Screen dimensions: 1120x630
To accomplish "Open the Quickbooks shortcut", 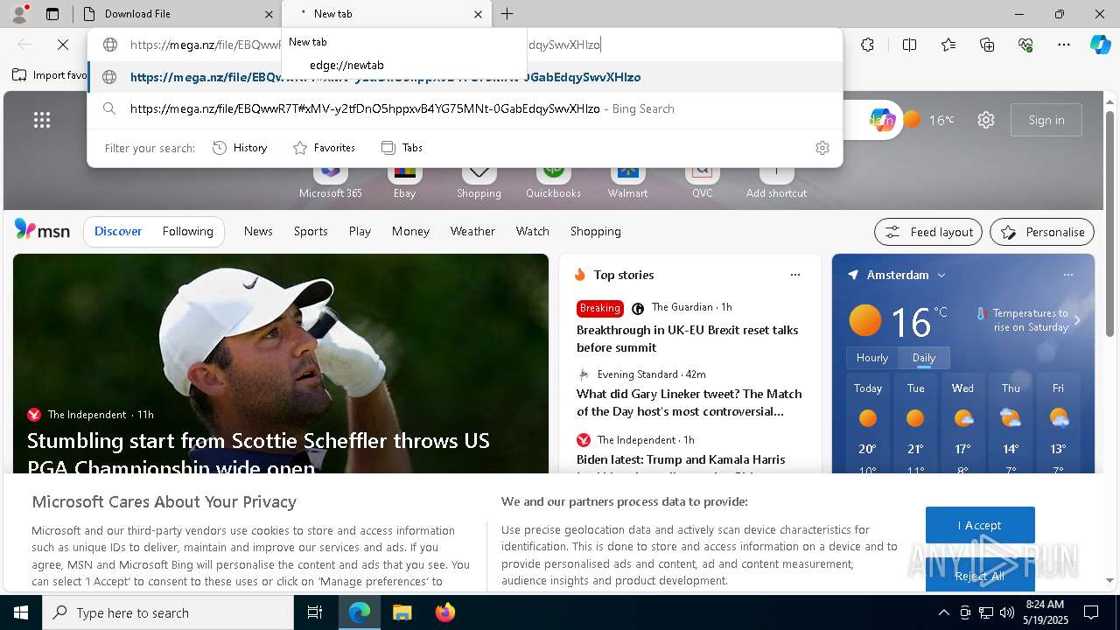I will (553, 181).
